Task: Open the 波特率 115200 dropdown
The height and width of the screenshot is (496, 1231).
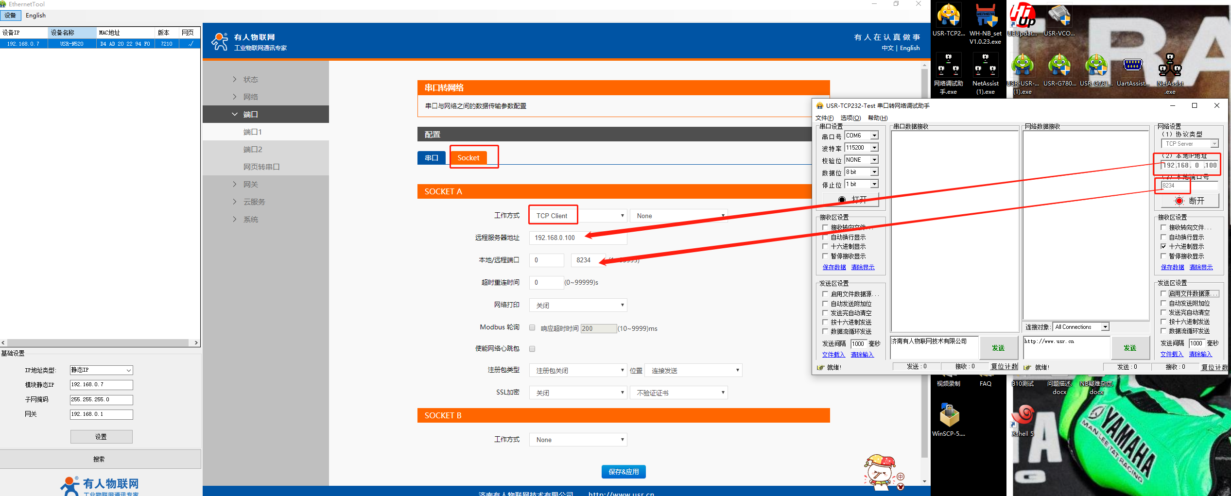Action: point(874,148)
